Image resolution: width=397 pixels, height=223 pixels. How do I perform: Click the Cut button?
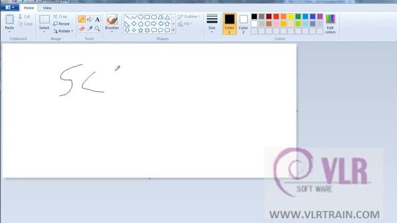[24, 17]
